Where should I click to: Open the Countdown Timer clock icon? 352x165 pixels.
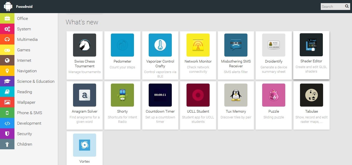pyautogui.click(x=160, y=95)
